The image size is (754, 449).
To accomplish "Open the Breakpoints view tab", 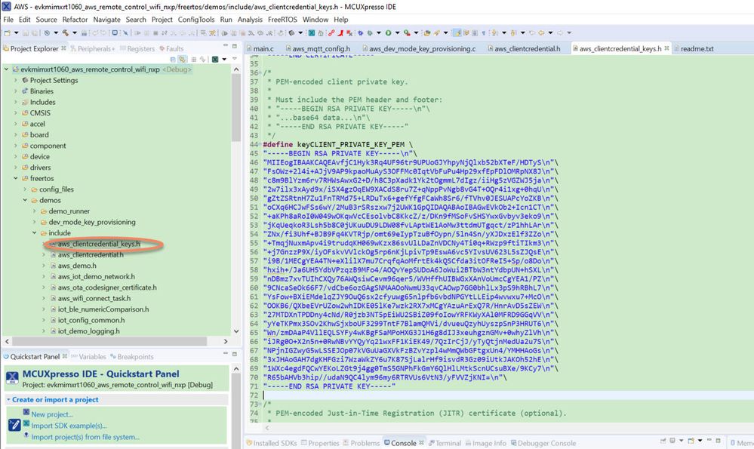I will [x=132, y=357].
